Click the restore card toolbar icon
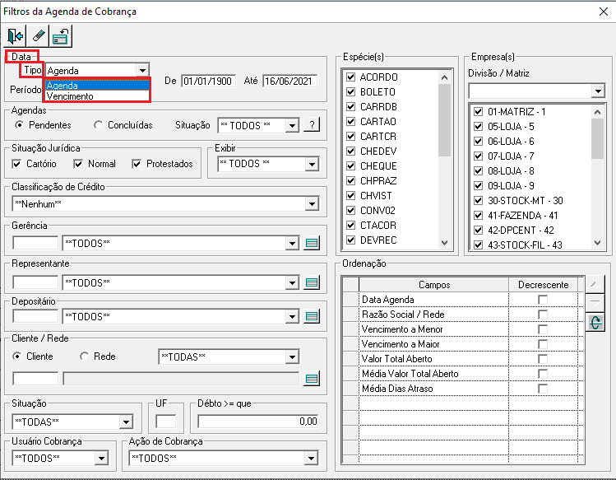The image size is (616, 480). tap(61, 36)
